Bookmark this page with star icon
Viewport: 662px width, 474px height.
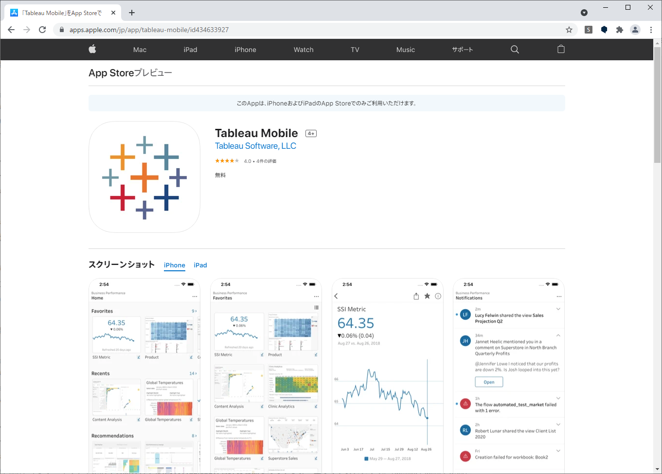569,30
